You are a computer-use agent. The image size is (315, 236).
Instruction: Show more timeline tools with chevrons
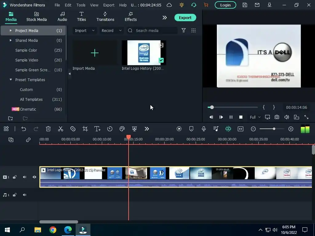click(x=147, y=129)
